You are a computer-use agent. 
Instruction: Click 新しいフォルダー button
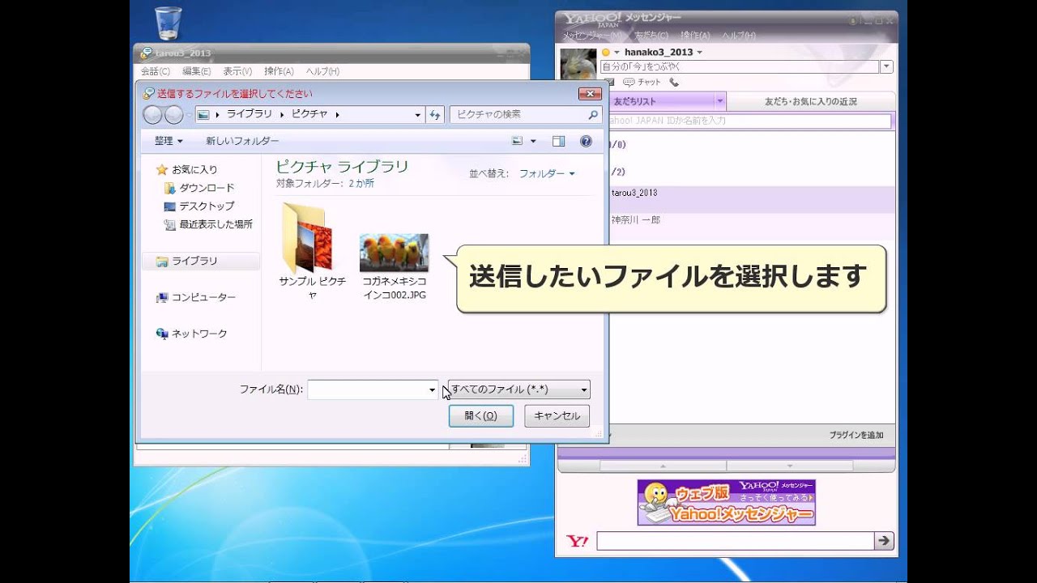point(242,141)
